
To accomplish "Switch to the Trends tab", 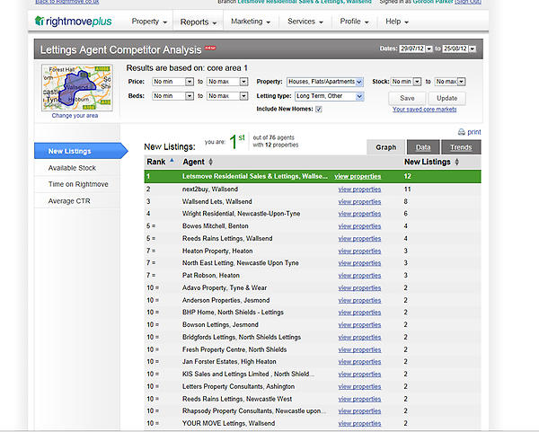I will pos(461,147).
